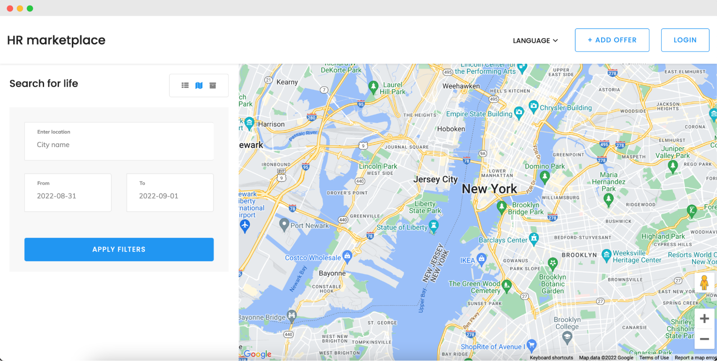Click the Williamsburg map label
Viewport: 717px width, 361px height.
pos(560,198)
